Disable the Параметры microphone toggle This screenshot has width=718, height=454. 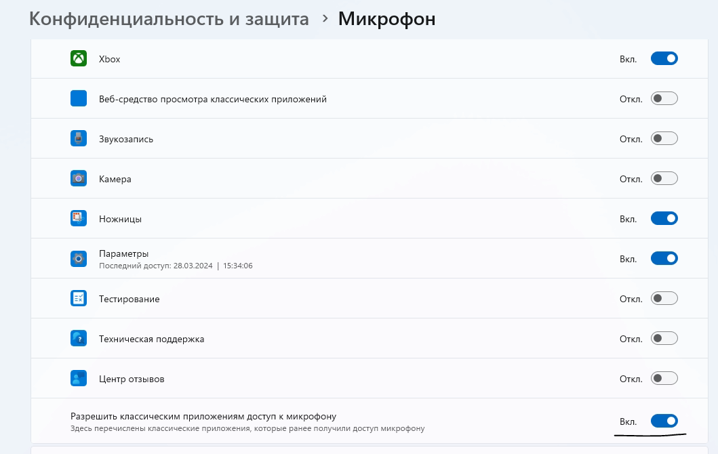(664, 259)
